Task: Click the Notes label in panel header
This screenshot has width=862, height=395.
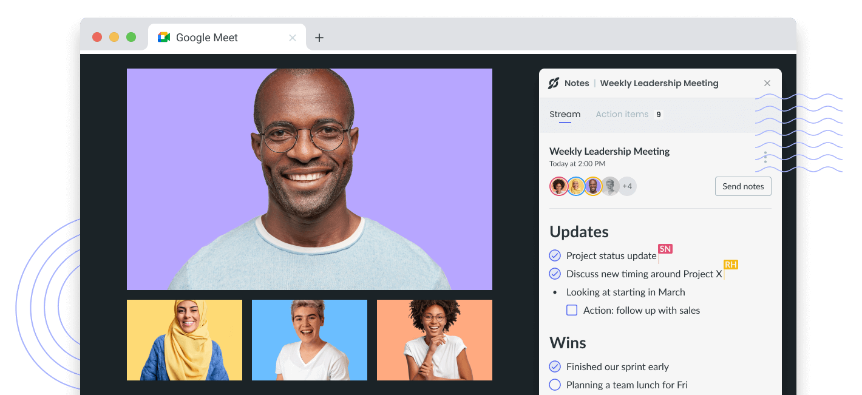Action: 577,83
